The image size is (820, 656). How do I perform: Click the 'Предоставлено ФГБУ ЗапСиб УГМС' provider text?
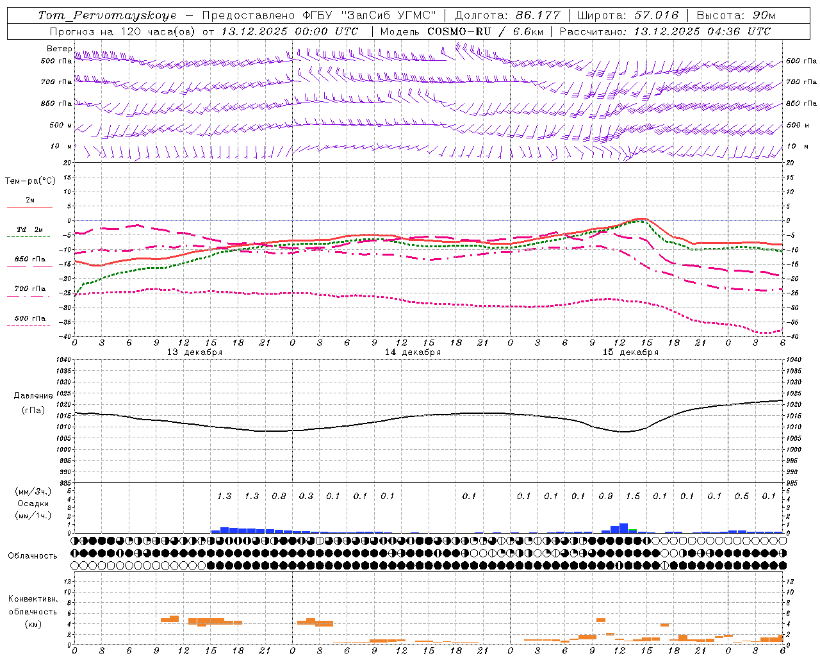pyautogui.click(x=319, y=15)
